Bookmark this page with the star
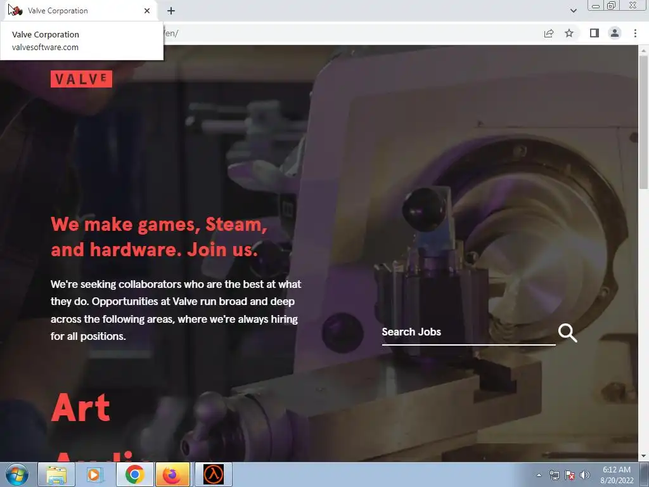The height and width of the screenshot is (487, 649). click(x=569, y=33)
